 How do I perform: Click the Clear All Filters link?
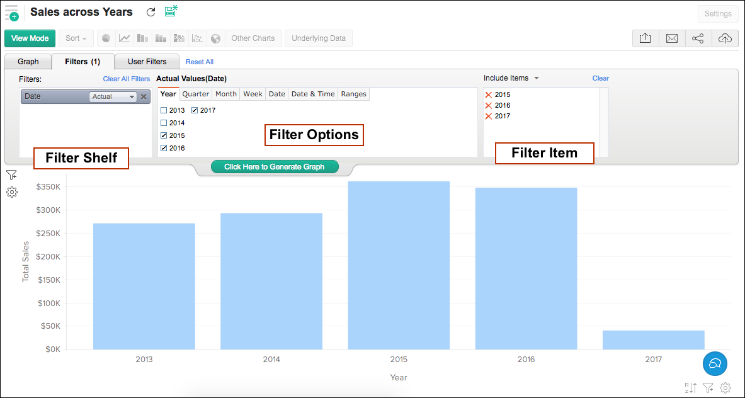coord(127,79)
